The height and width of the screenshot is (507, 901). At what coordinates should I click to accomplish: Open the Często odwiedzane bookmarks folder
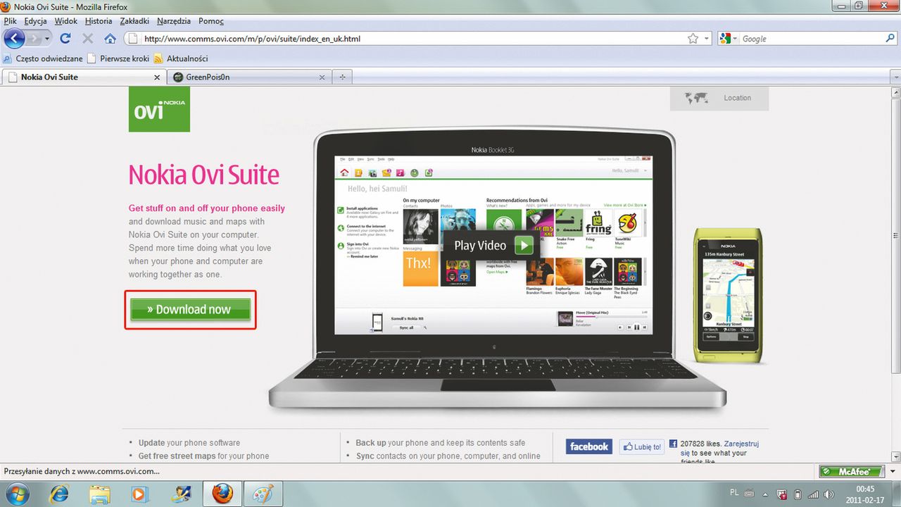click(x=43, y=58)
